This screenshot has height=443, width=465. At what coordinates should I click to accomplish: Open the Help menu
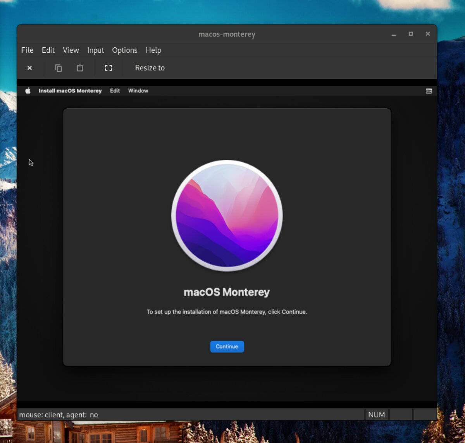(153, 50)
